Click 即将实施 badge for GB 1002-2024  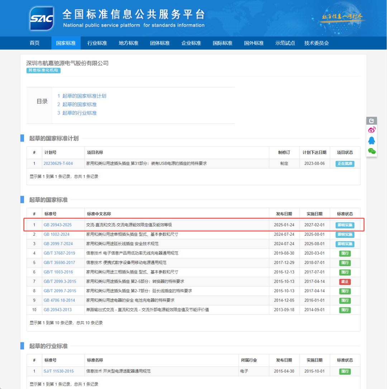pos(345,235)
